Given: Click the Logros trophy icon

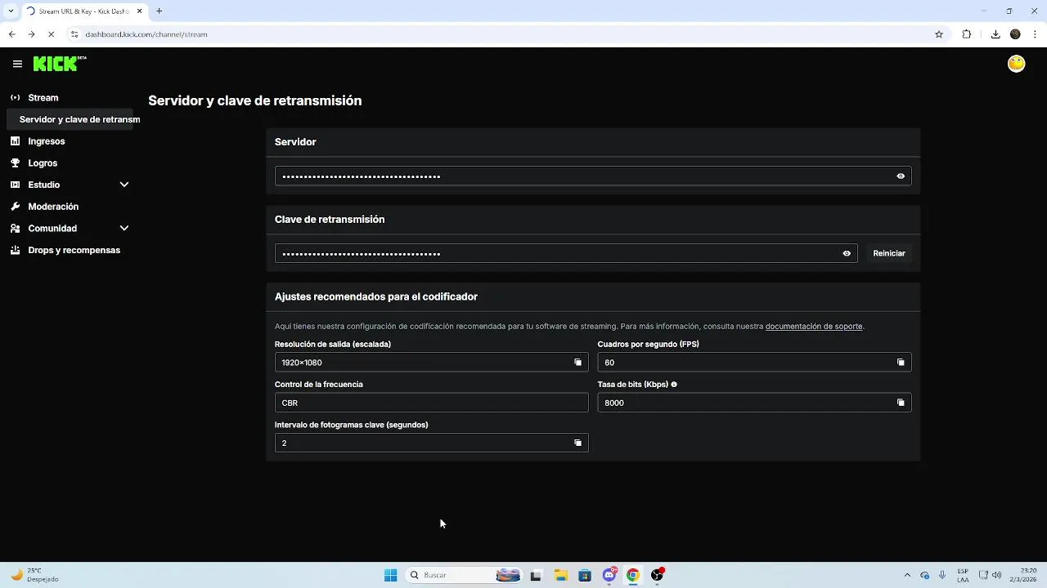Looking at the screenshot, I should click(15, 163).
